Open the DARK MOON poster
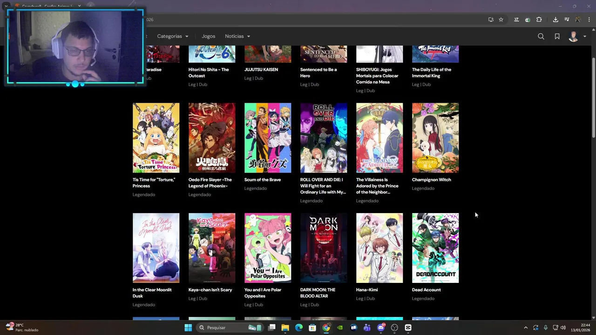 coord(324,248)
